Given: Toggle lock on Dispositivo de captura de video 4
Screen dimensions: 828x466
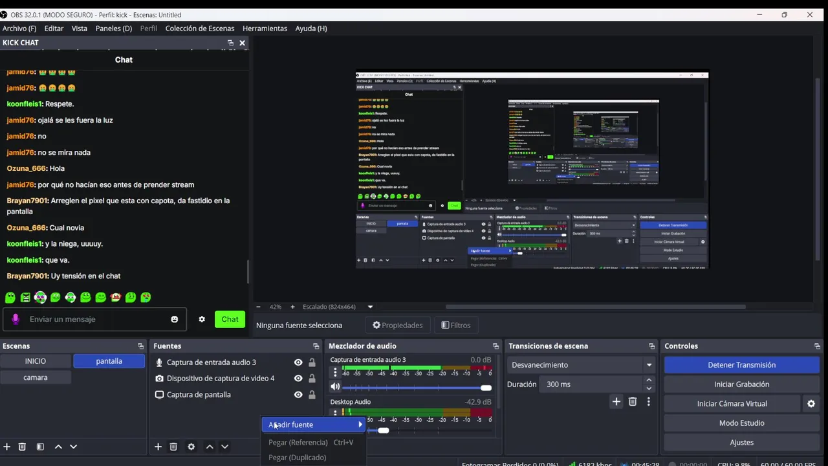Looking at the screenshot, I should (x=312, y=379).
